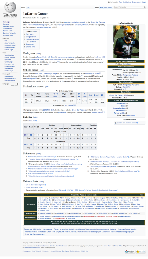Open Cornerback link in infobox Position
148x259 pixels.
[x=126, y=64]
